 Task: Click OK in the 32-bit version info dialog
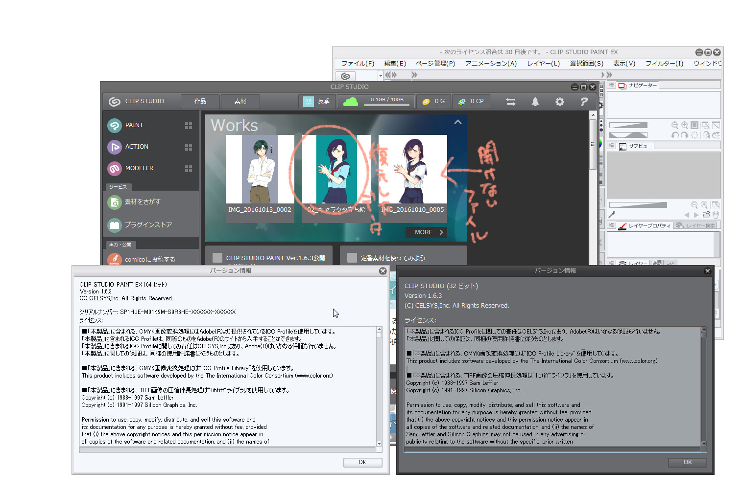click(x=688, y=462)
